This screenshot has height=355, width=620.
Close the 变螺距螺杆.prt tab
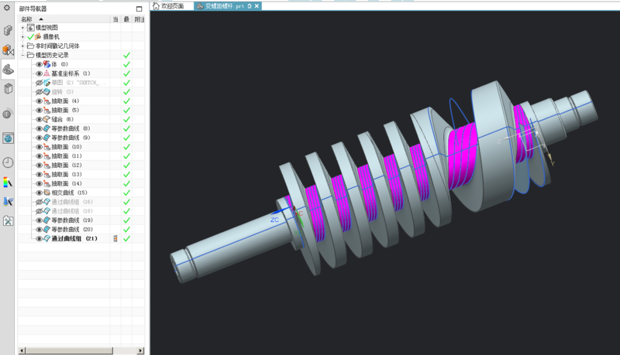(257, 6)
